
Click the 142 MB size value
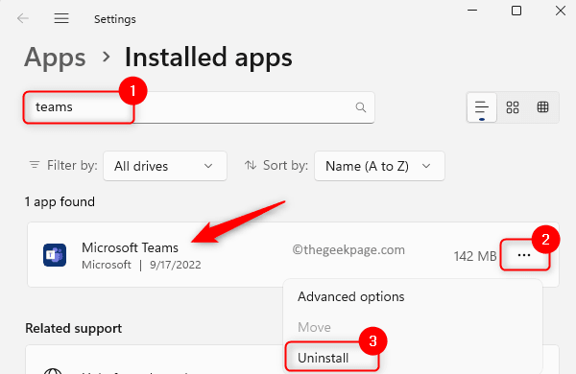tap(475, 256)
